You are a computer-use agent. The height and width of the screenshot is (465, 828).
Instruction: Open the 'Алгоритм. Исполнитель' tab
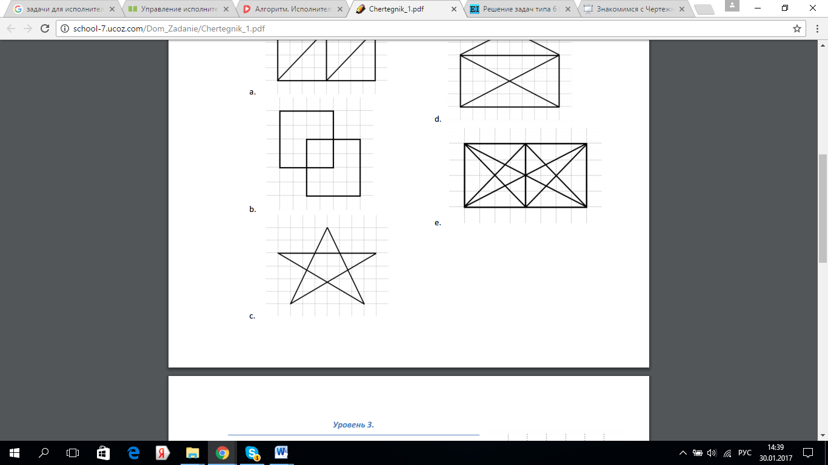tap(291, 9)
